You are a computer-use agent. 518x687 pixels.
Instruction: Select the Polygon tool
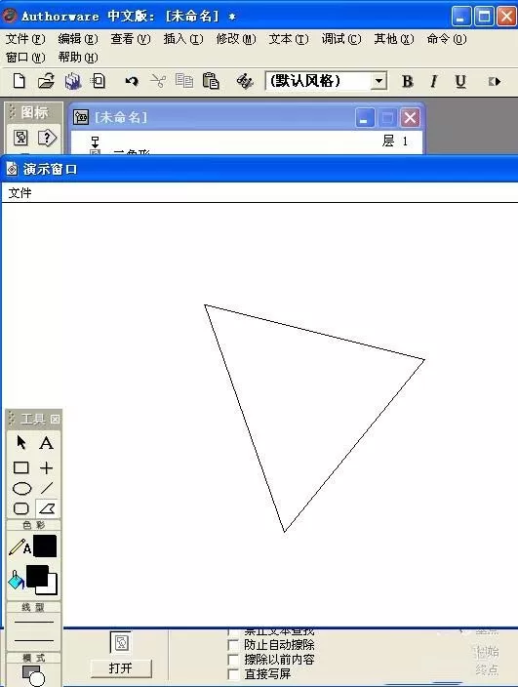[47, 508]
